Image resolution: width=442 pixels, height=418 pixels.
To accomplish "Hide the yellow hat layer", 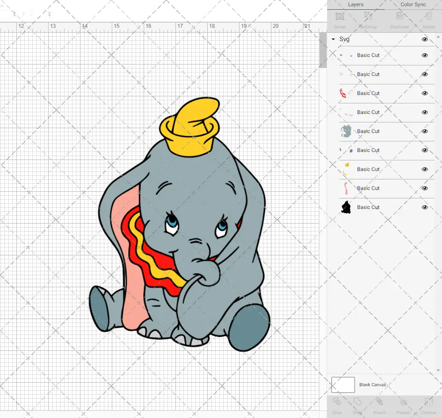I will (x=424, y=169).
